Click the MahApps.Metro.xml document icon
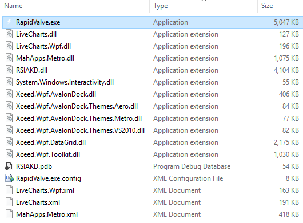This screenshot has height=223, width=303. (x=9, y=214)
